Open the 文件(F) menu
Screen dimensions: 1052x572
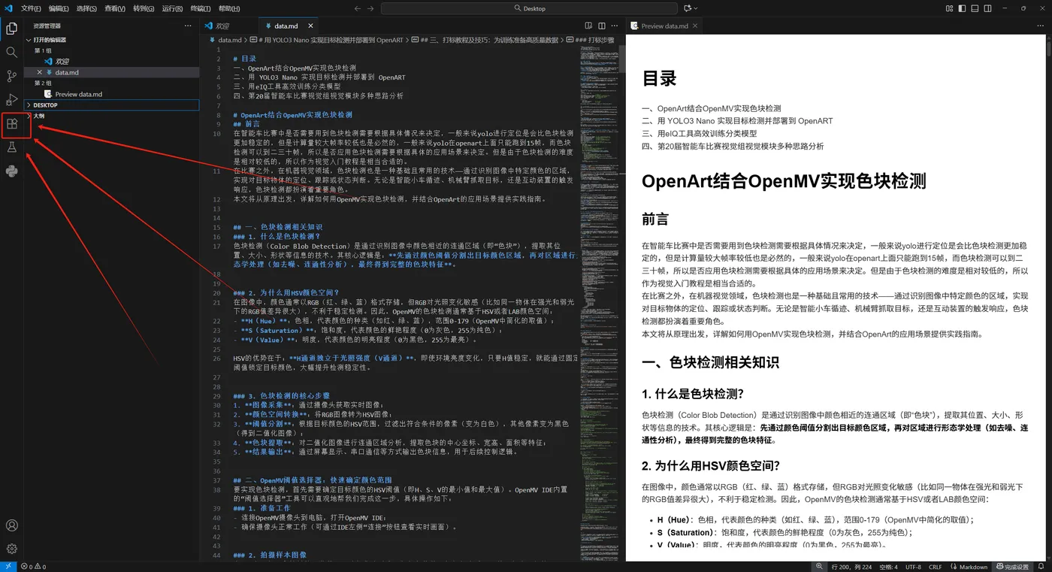click(x=31, y=8)
